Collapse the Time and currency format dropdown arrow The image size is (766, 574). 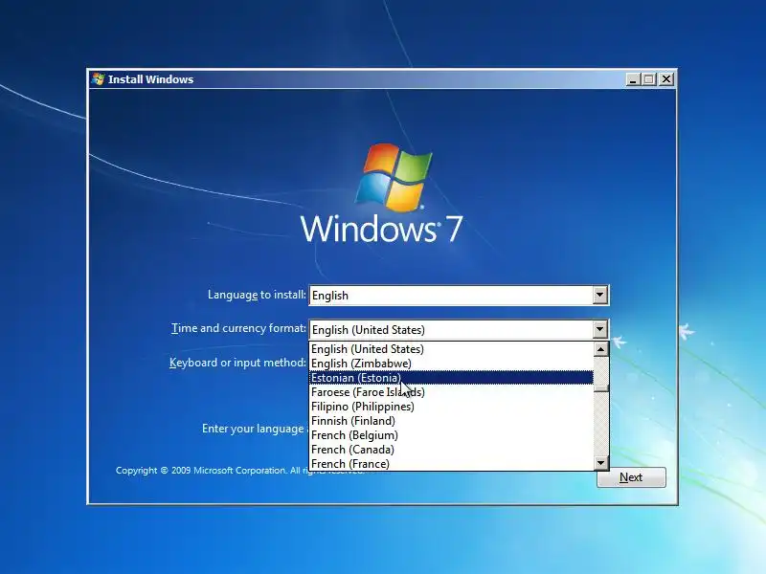[x=600, y=329]
